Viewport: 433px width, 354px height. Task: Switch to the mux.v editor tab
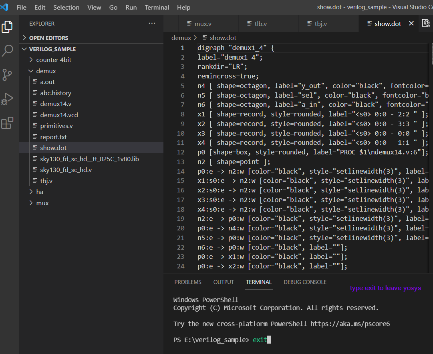pyautogui.click(x=209, y=24)
